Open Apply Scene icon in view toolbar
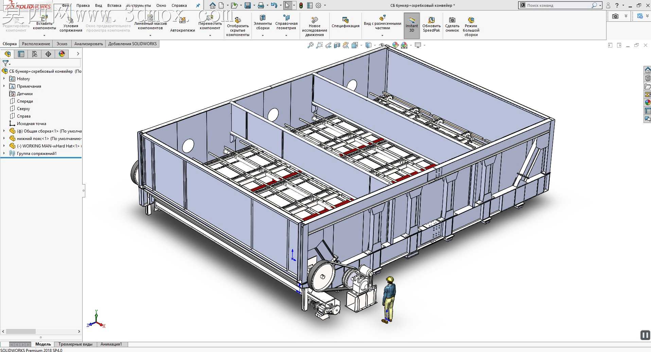Screen dimensions: 651x352 click(404, 45)
